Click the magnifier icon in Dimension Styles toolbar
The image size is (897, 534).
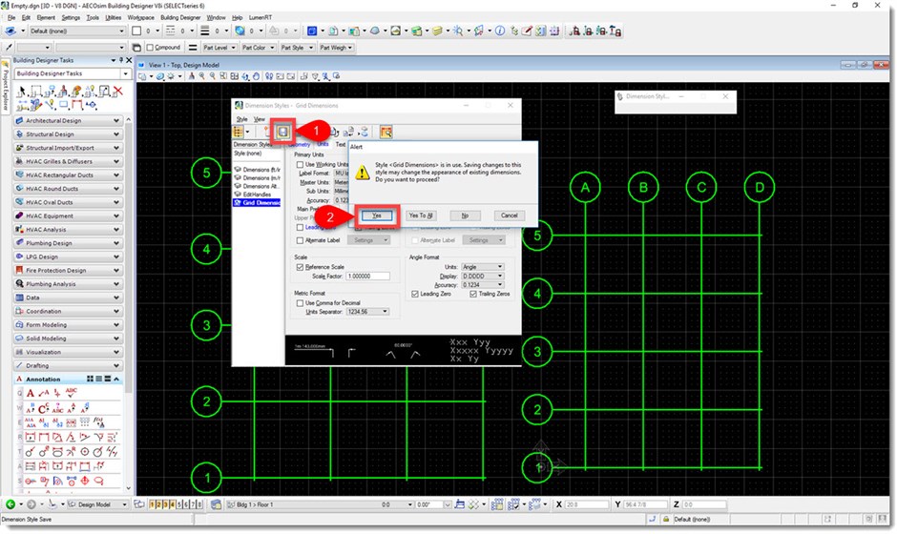[386, 133]
